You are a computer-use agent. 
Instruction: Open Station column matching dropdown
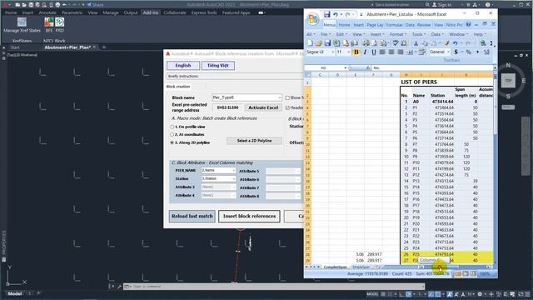click(233, 178)
